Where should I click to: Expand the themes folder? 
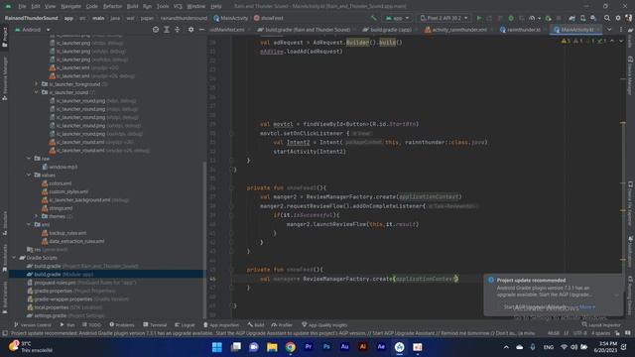coord(36,216)
